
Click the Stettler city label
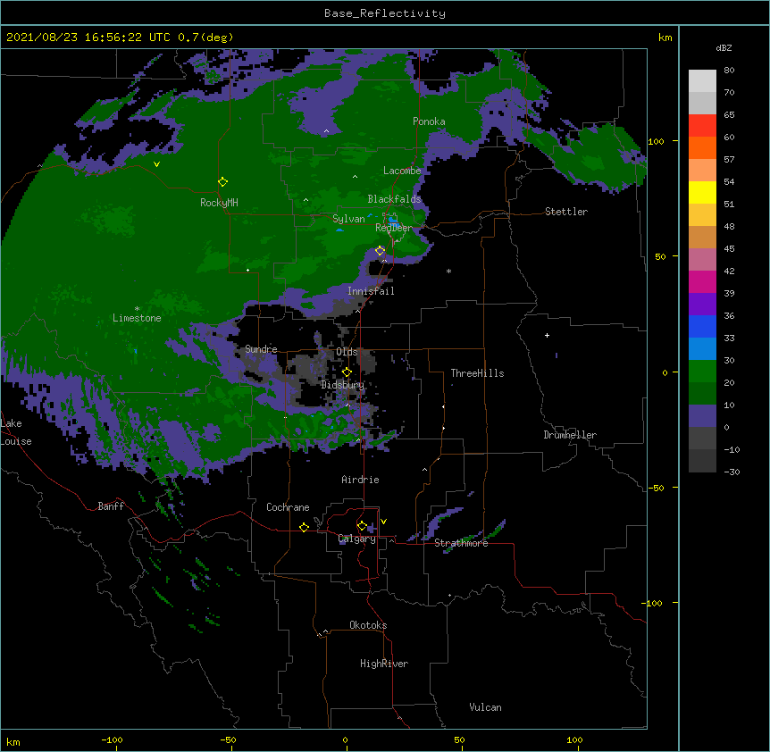565,212
